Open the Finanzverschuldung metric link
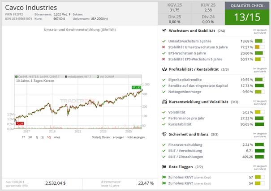Screen dimensions: 271x191 tap(185, 144)
